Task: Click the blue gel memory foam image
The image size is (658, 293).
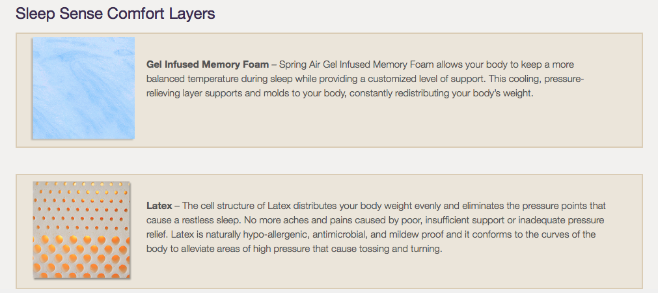Action: pyautogui.click(x=83, y=88)
